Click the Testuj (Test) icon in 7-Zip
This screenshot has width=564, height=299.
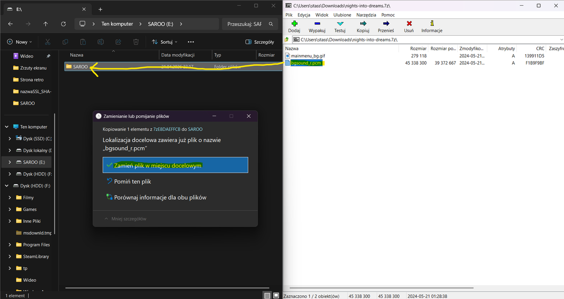pyautogui.click(x=340, y=23)
